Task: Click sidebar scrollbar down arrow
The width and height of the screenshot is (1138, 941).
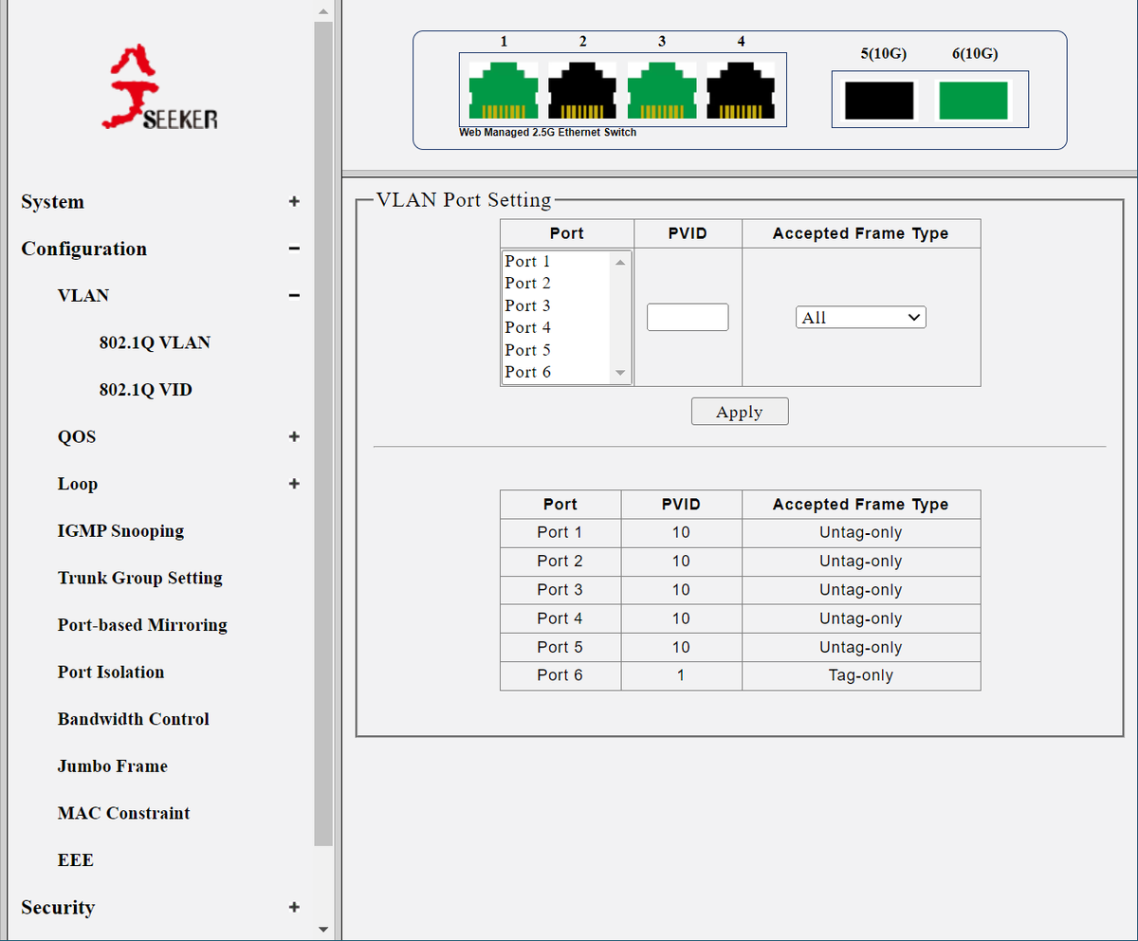Action: [x=323, y=929]
